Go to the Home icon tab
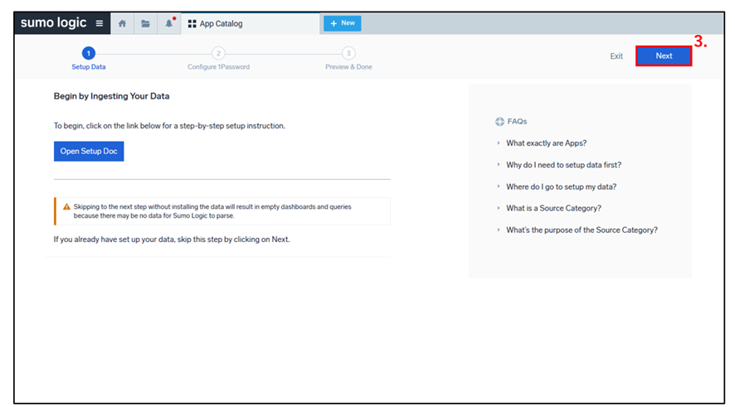Viewport: 735px width, 407px height. coord(122,23)
